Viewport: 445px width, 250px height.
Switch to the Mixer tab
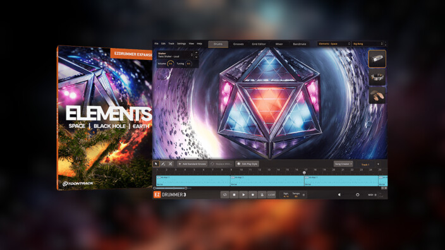(x=279, y=44)
